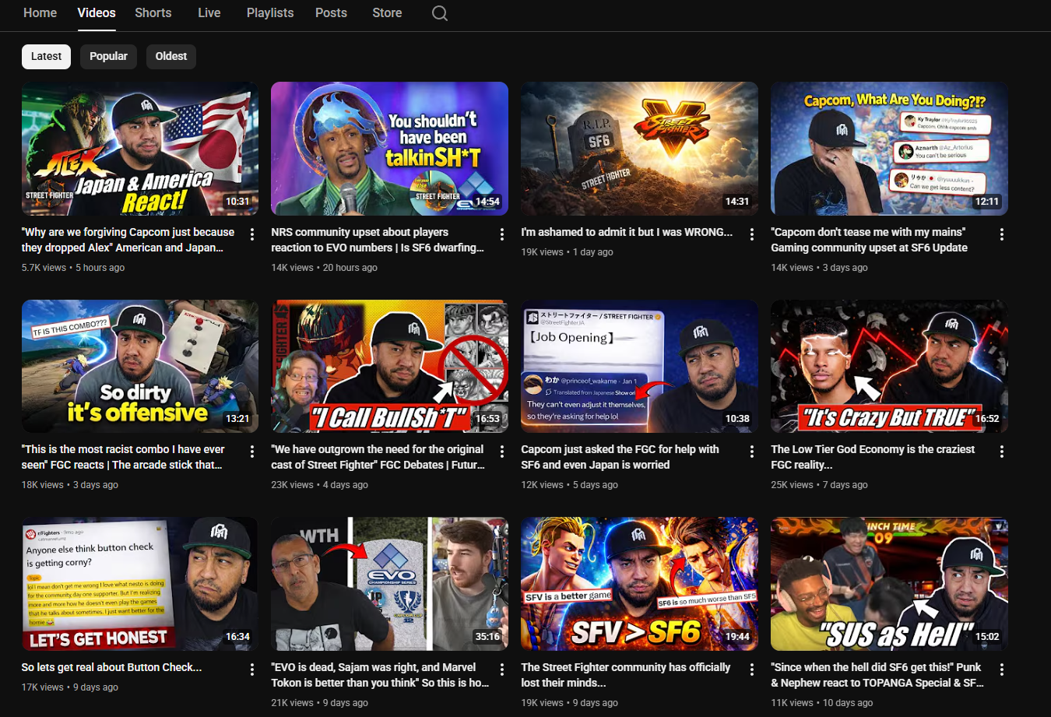Open options menu for 'Button Check' video
The image size is (1051, 717).
[x=252, y=670]
